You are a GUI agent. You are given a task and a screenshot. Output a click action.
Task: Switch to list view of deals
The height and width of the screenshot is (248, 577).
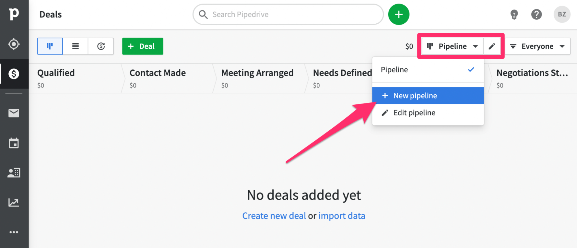(x=75, y=46)
